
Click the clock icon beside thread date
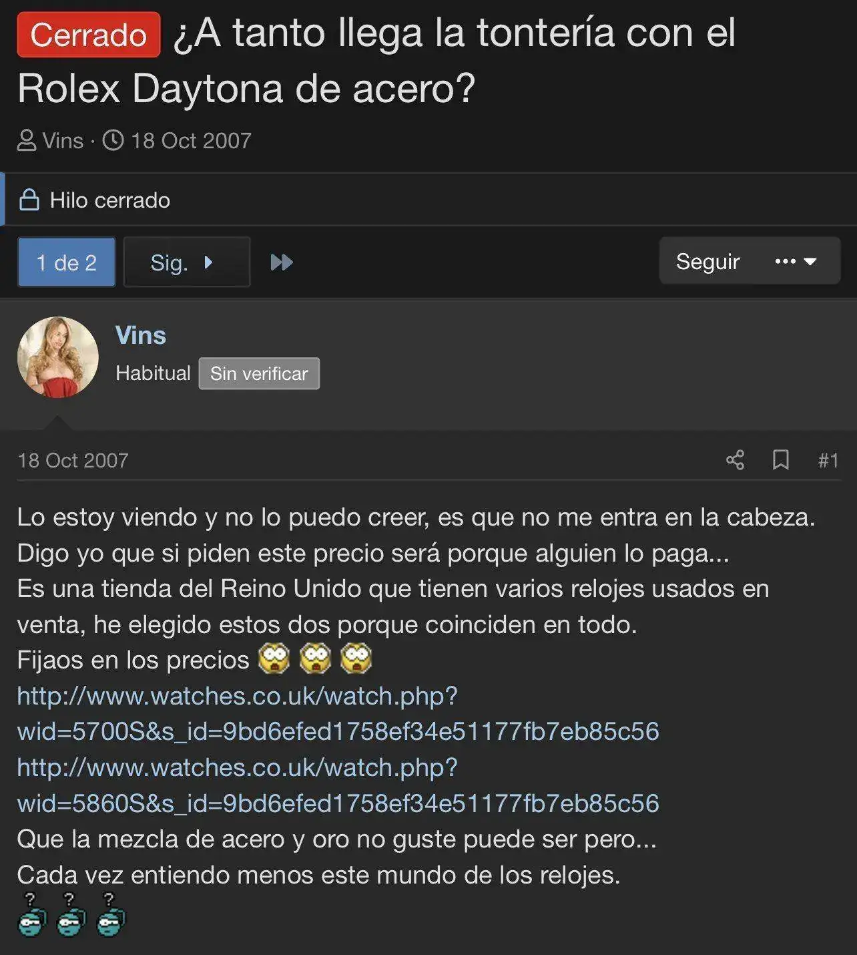pos(113,140)
